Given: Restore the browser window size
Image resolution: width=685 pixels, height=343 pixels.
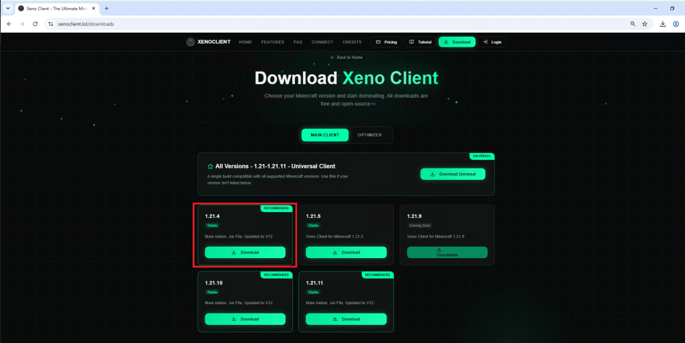Looking at the screenshot, I should pos(672,8).
